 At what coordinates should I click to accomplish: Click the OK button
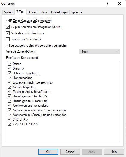pyautogui.click(x=48, y=152)
